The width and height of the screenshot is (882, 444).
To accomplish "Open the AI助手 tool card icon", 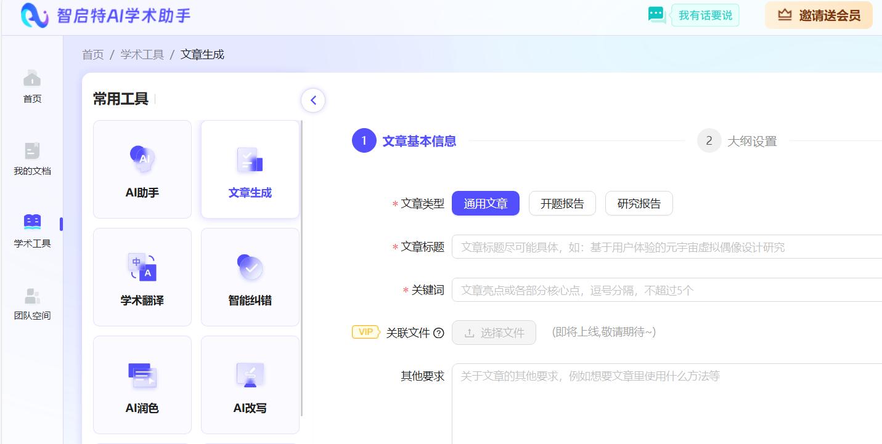I will pos(142,159).
